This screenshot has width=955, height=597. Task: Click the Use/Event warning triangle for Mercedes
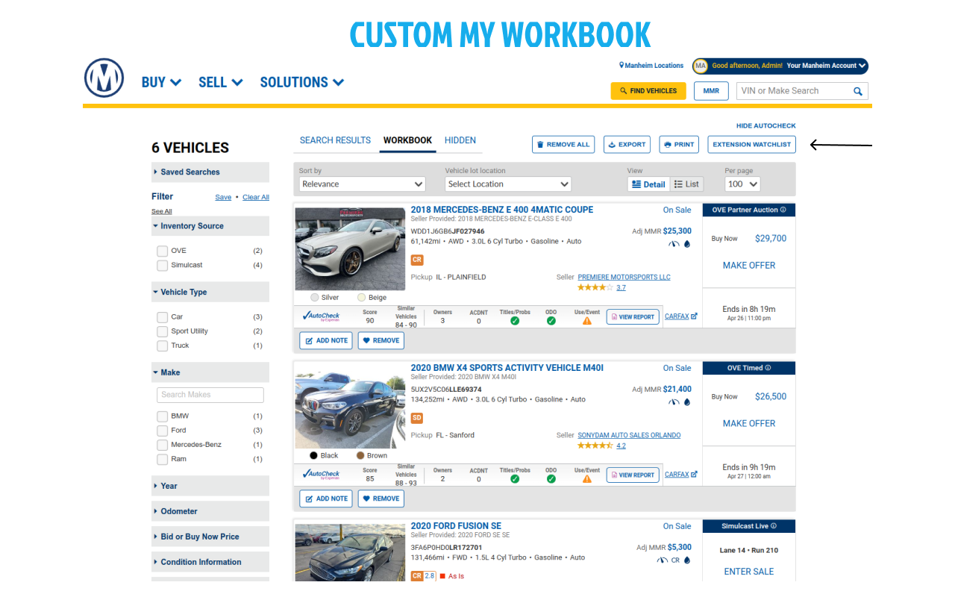(587, 321)
